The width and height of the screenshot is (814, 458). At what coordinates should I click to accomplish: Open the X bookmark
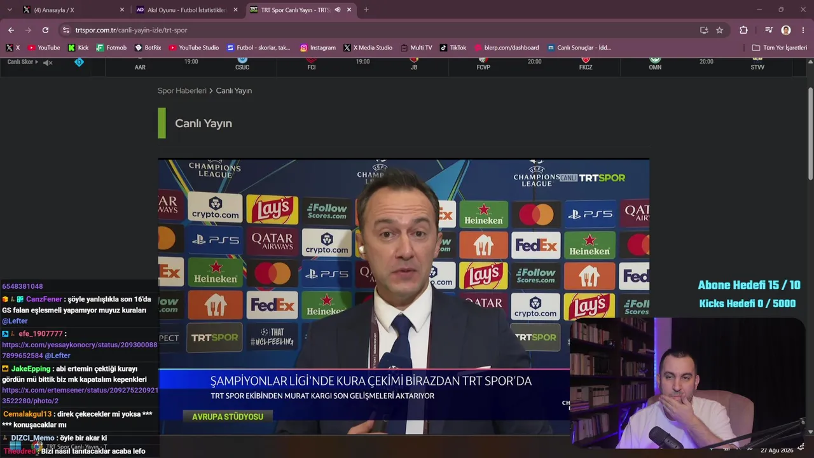coord(13,48)
